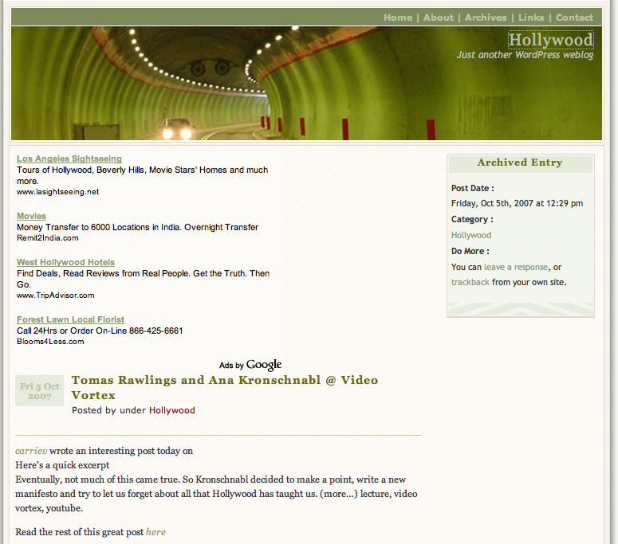
Task: Open the Forest Lawn Local Florist ad
Action: point(70,319)
